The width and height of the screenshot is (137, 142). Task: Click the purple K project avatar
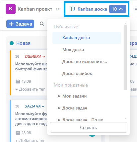click(x=11, y=9)
